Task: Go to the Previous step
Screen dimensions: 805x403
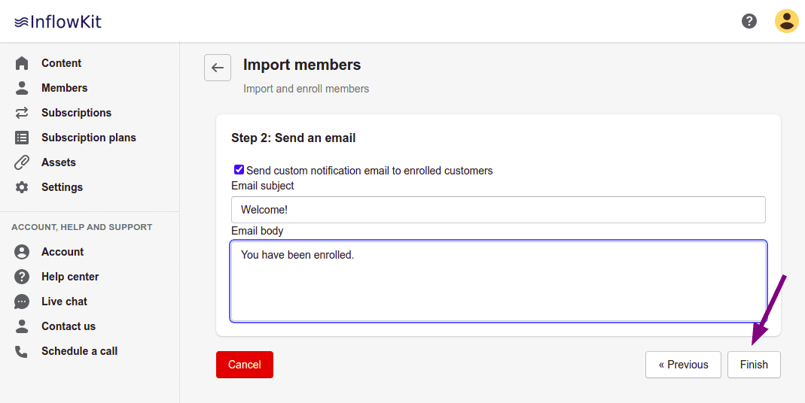Action: [683, 365]
